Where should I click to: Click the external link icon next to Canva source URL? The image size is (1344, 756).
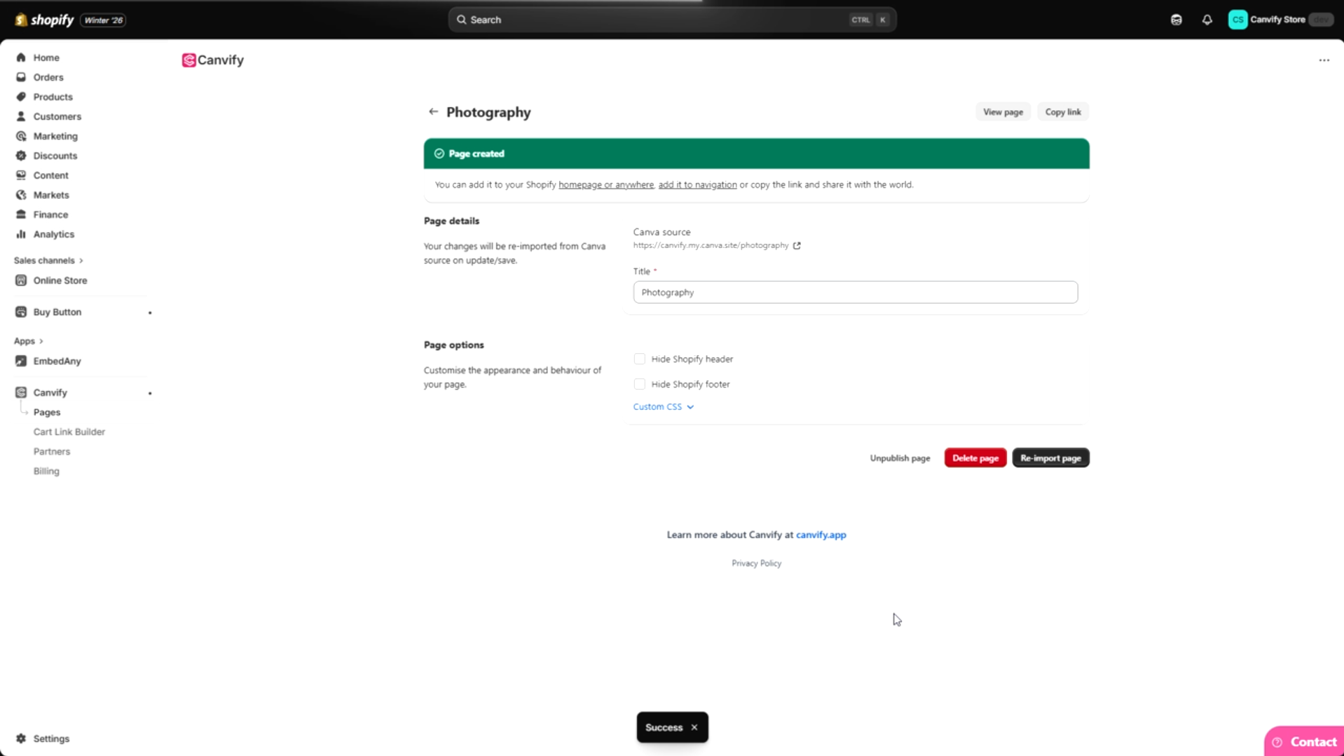(x=797, y=246)
